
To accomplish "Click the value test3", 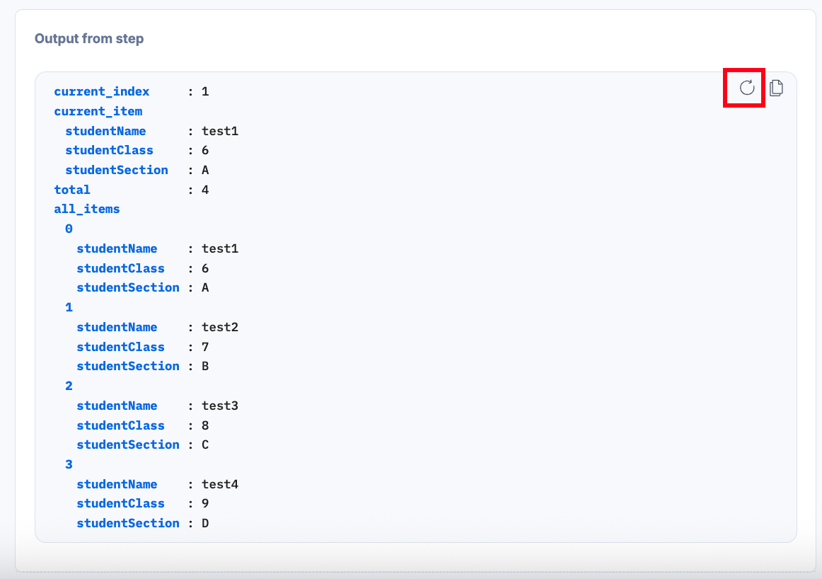I will (x=220, y=406).
